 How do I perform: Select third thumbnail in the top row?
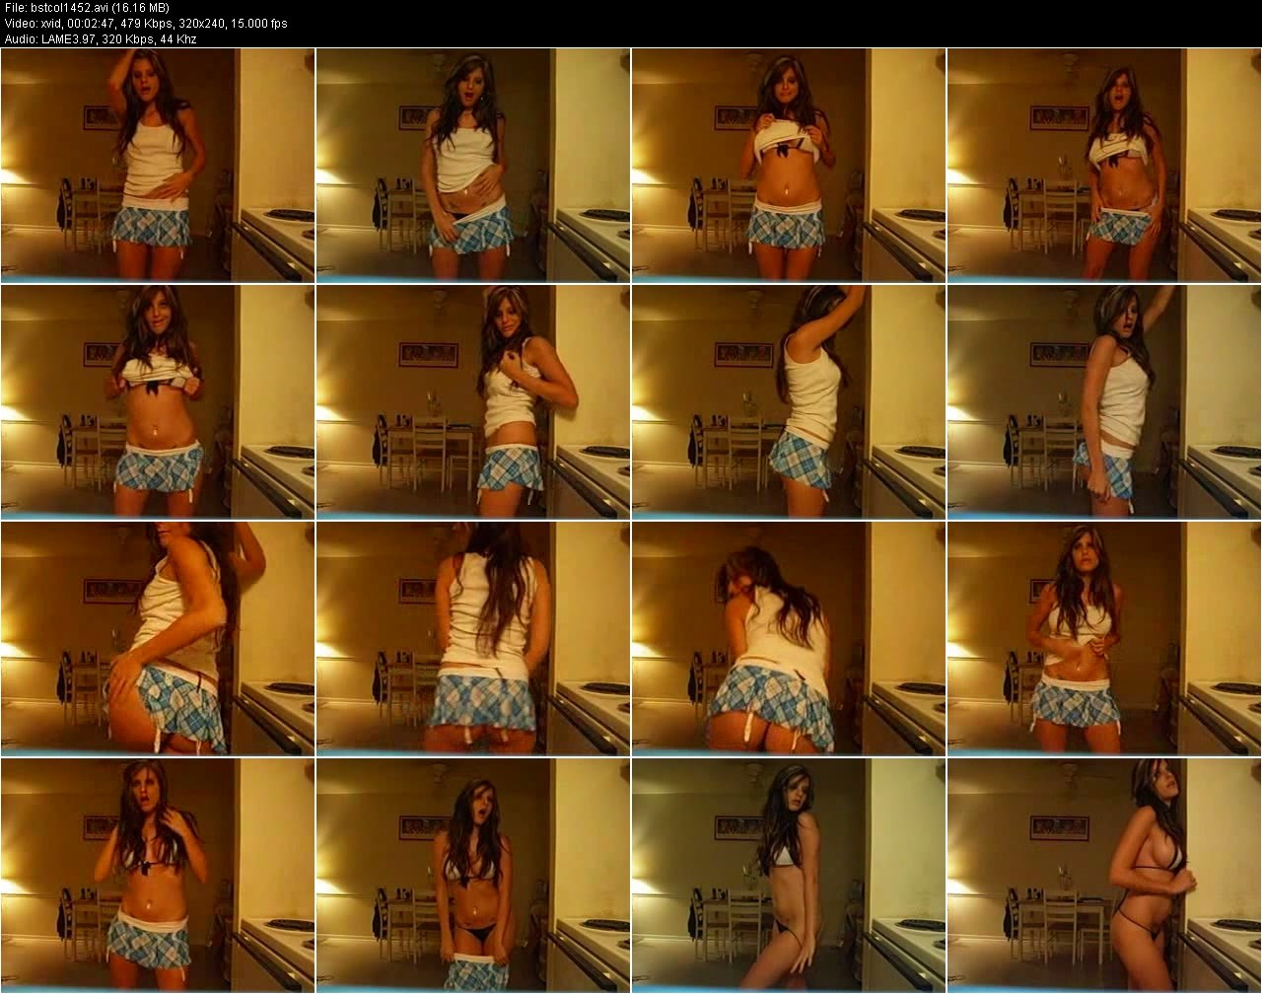click(789, 166)
